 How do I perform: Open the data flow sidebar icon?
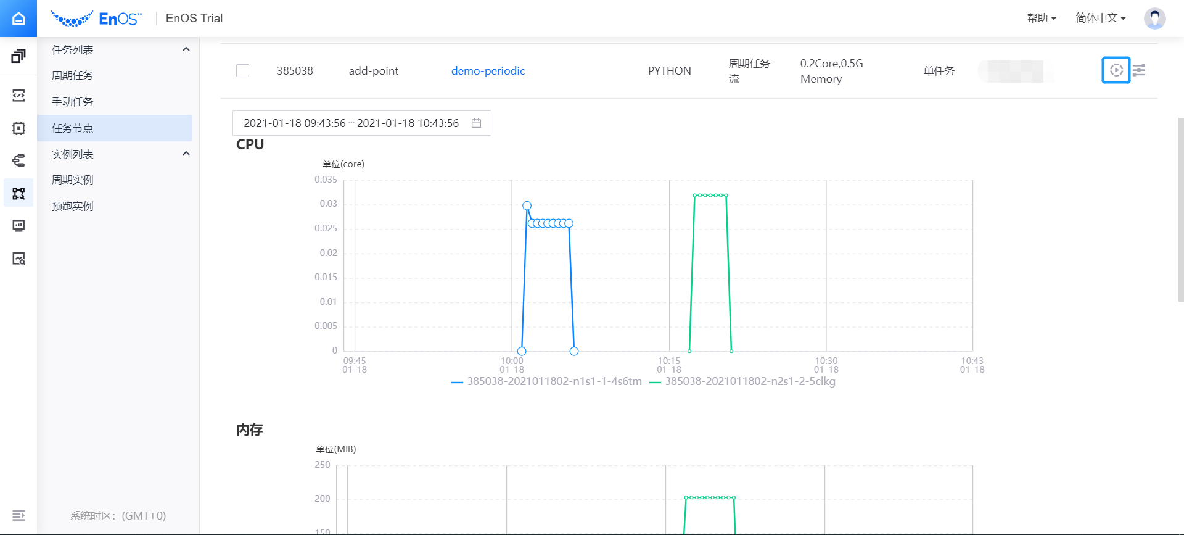(x=18, y=160)
